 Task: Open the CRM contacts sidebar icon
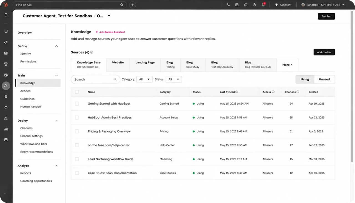tap(6, 31)
